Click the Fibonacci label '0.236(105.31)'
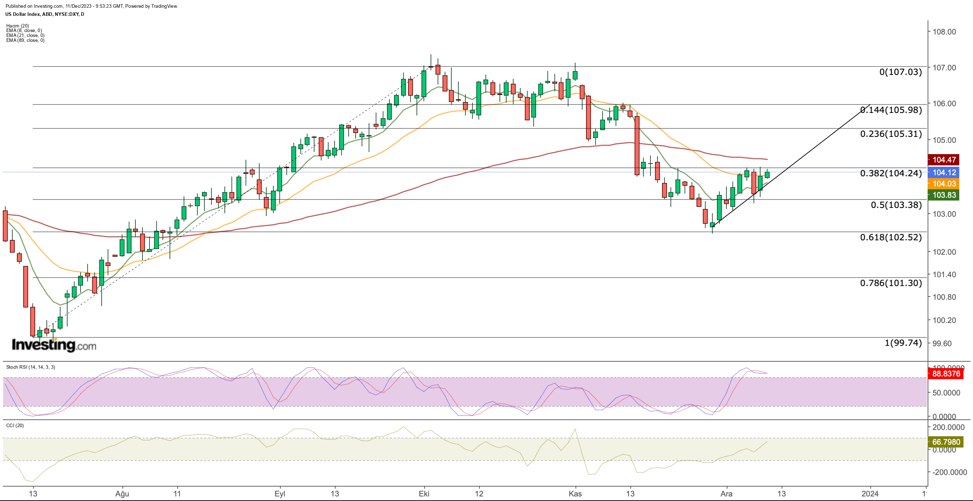The height and width of the screenshot is (501, 973). tap(891, 134)
